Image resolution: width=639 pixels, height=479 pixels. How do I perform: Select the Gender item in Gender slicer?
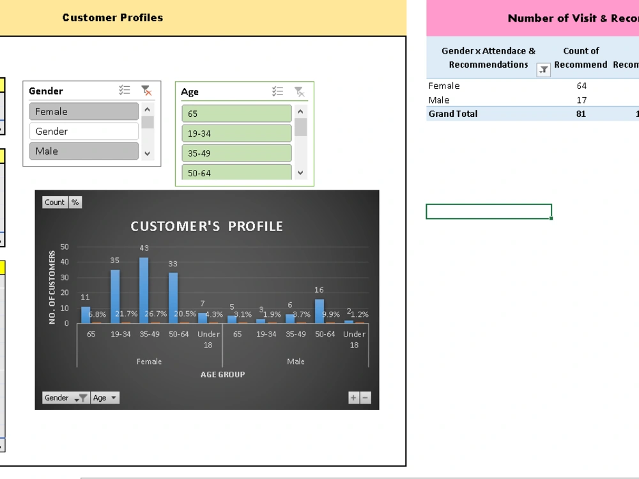click(x=84, y=131)
